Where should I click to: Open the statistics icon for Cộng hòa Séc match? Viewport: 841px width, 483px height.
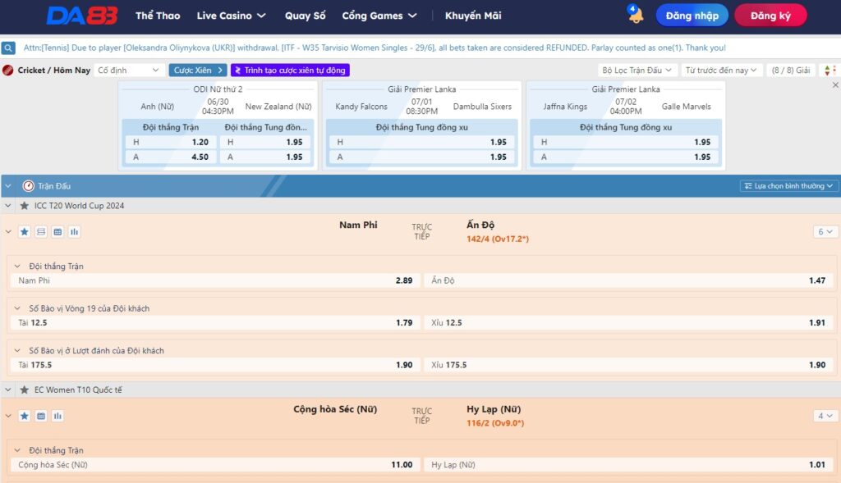coord(57,416)
